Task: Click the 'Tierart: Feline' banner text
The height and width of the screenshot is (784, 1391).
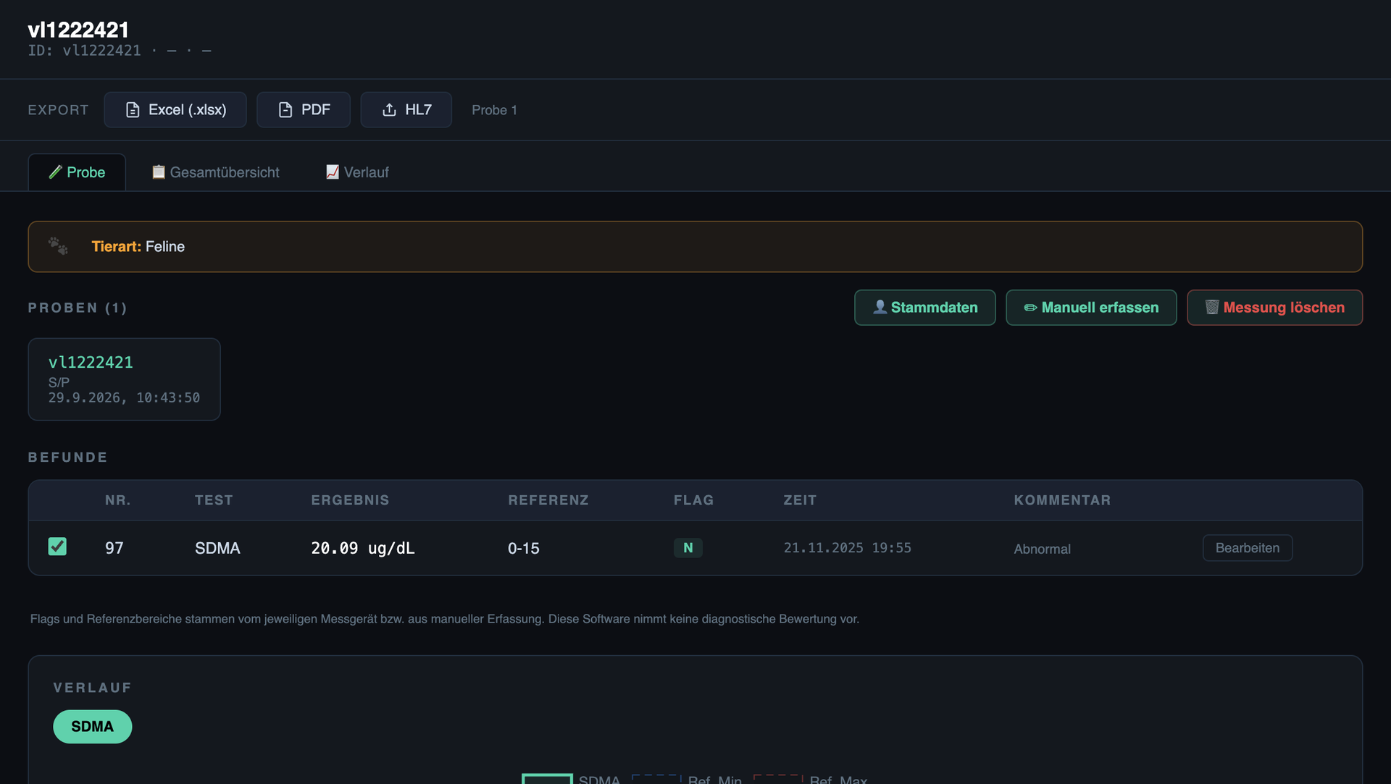Action: [138, 247]
